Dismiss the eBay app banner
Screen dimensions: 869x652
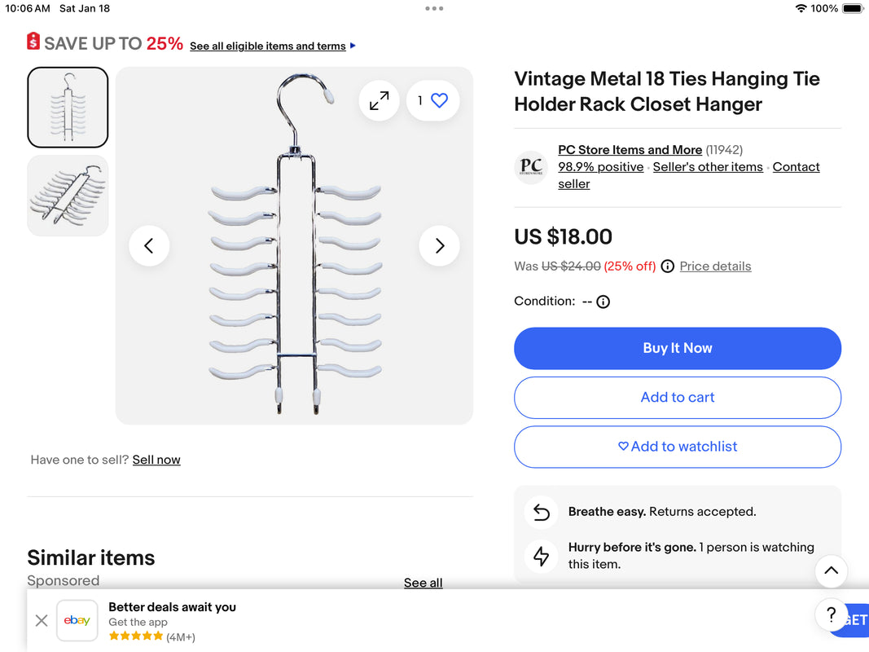coord(42,621)
